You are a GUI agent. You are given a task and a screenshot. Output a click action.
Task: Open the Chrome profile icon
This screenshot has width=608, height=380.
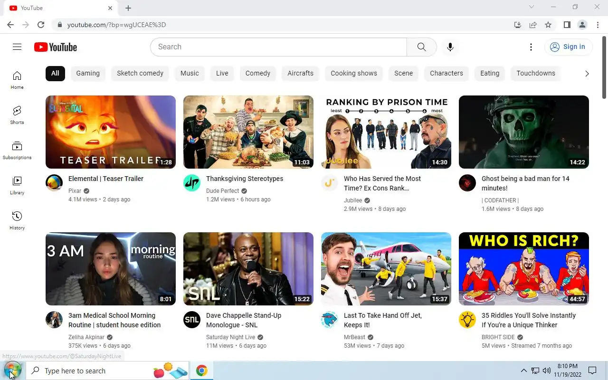(x=582, y=25)
